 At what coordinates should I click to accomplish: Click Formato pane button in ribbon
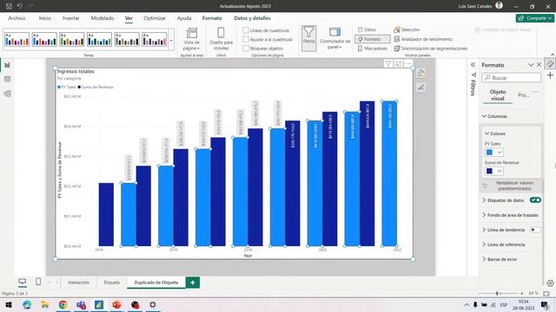373,39
